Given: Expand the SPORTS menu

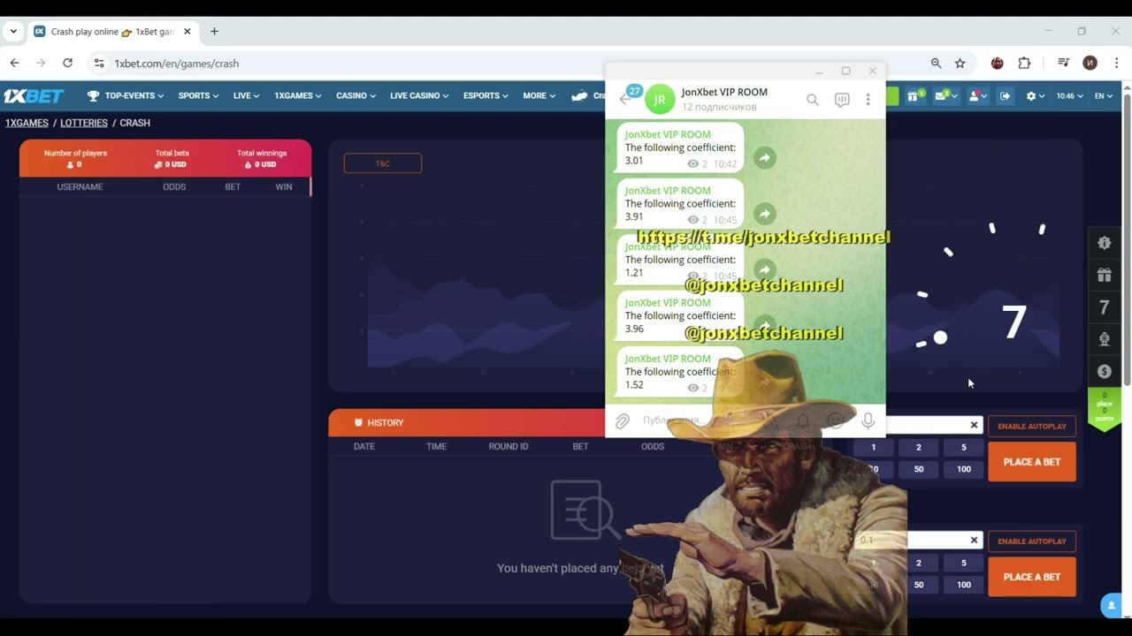Looking at the screenshot, I should (198, 95).
